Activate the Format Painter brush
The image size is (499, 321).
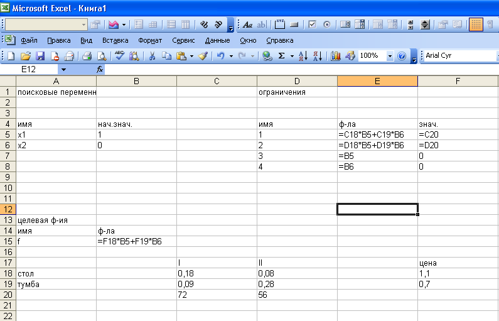[x=203, y=56]
